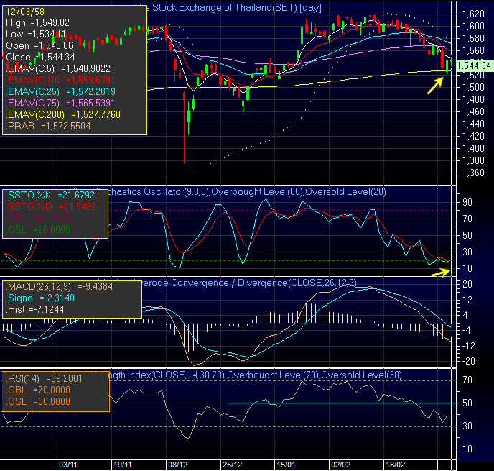Click the 1,400 price axis label
This screenshot has height=471, width=494.
(473, 149)
